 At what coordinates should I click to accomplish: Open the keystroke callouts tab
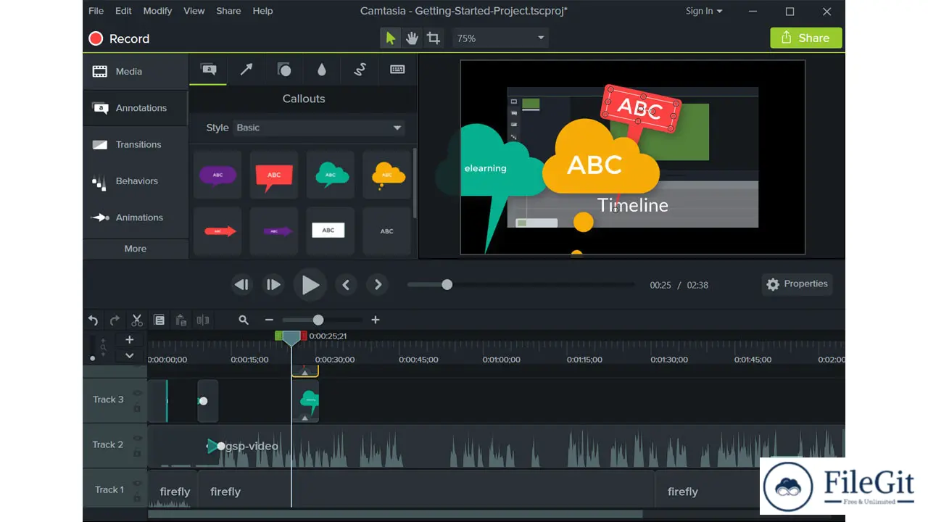point(397,70)
